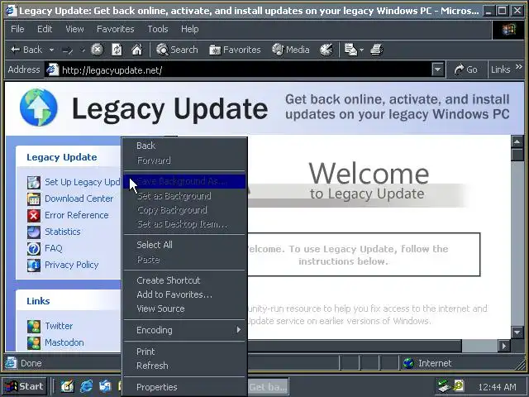
Task: Open the Help menu
Action: [189, 29]
